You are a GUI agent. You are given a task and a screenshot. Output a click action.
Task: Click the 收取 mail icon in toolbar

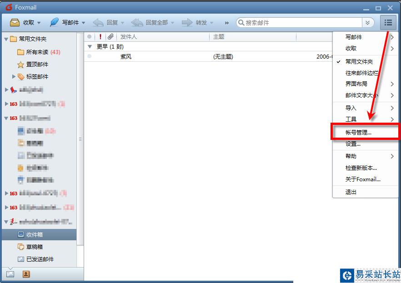coord(15,22)
